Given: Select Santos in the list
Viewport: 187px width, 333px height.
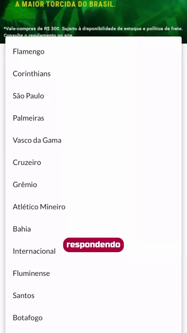Looking at the screenshot, I should click(x=93, y=296).
